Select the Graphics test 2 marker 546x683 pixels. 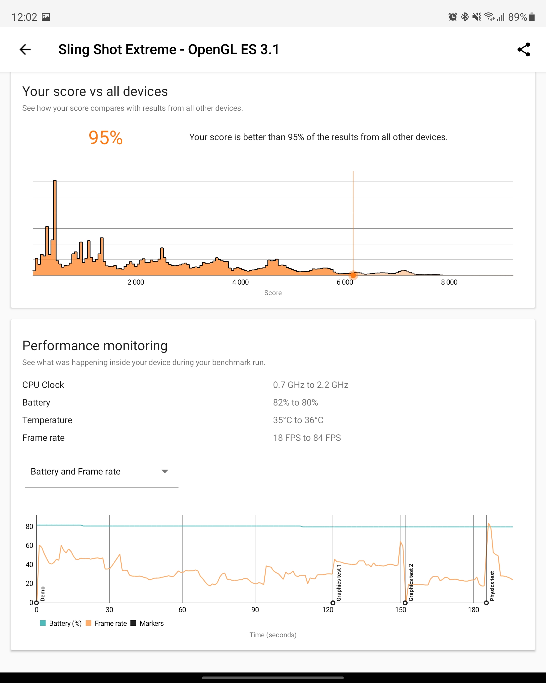click(x=405, y=603)
